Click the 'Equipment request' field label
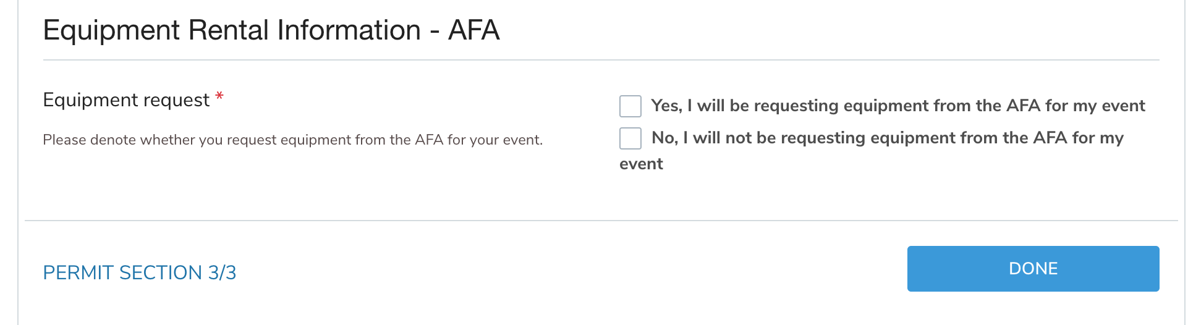Image resolution: width=1188 pixels, height=325 pixels. [x=126, y=100]
